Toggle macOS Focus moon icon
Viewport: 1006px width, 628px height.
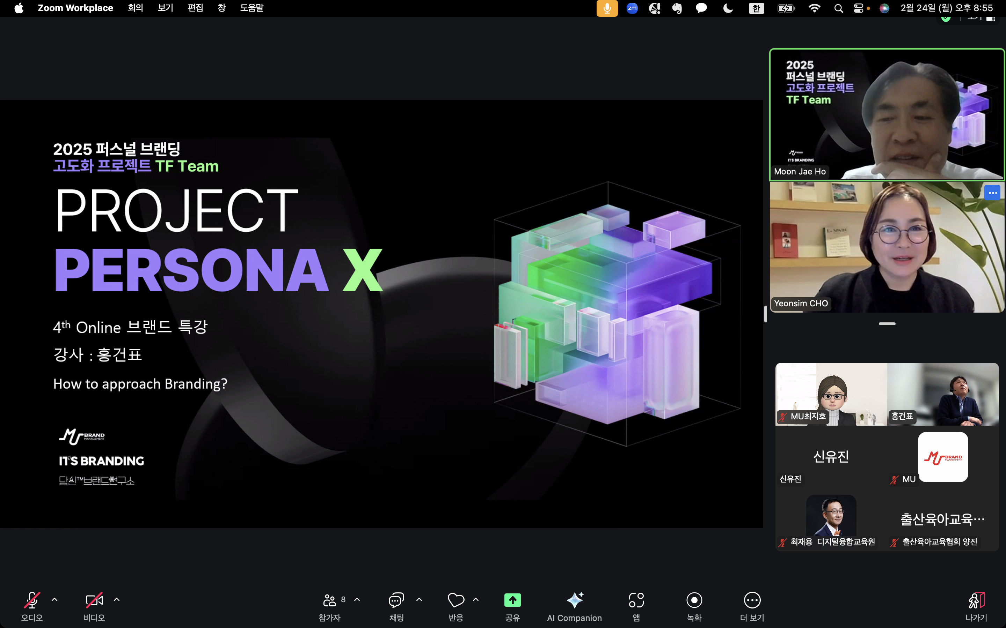(x=728, y=8)
